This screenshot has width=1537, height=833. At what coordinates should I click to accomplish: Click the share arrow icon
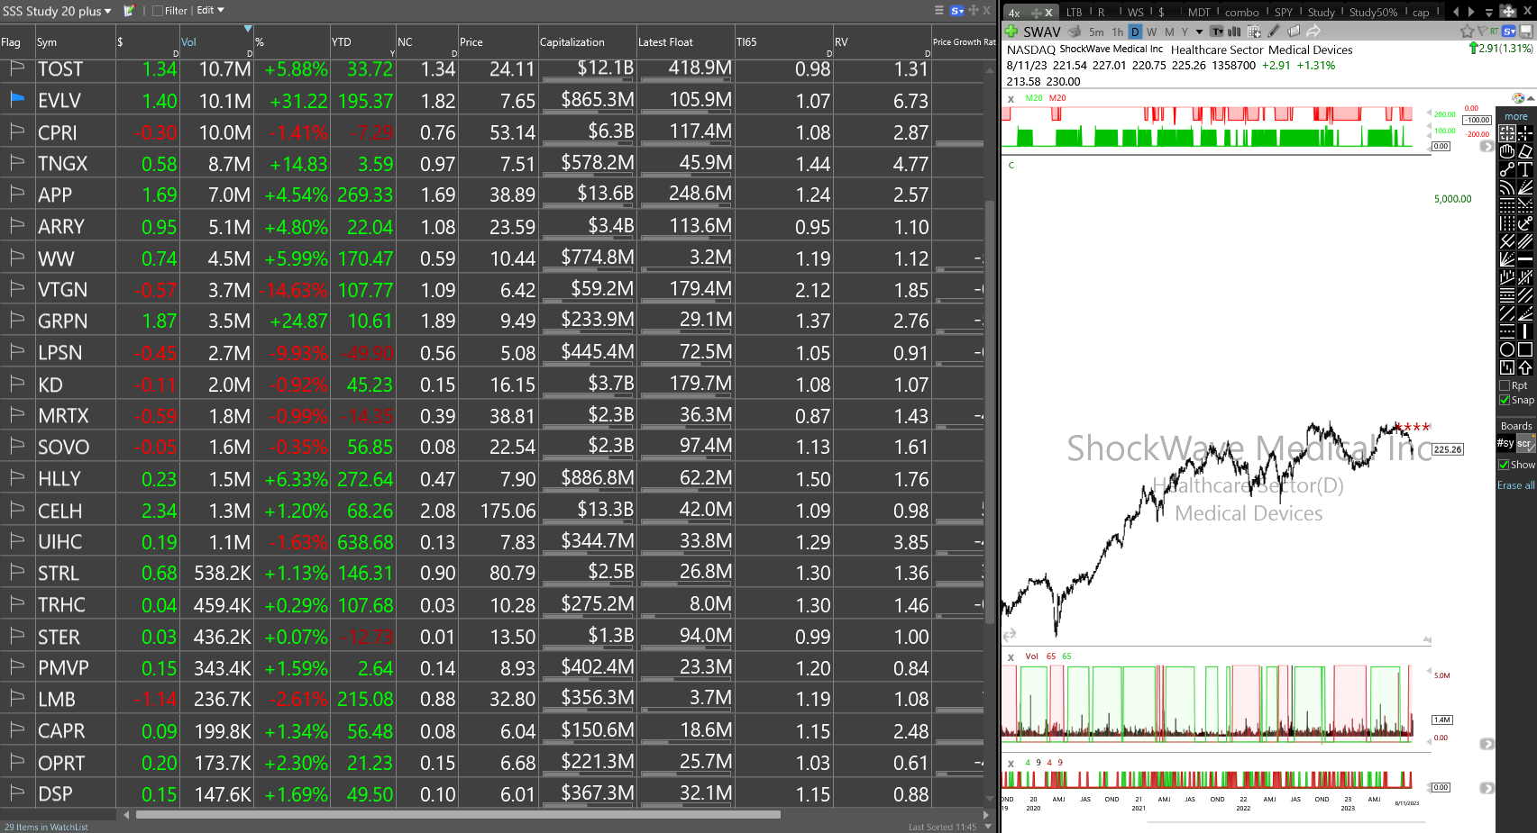[1313, 32]
